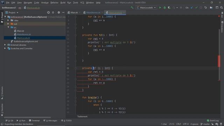Screen dimensions: 224x126
Task: Run MainLocaleKt with the green play icon
Action: (160, 8)
